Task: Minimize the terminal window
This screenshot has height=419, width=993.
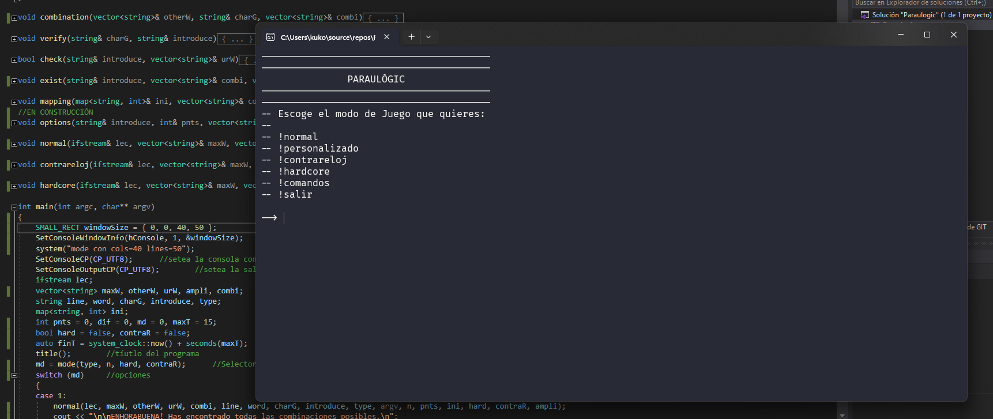Action: click(x=901, y=35)
